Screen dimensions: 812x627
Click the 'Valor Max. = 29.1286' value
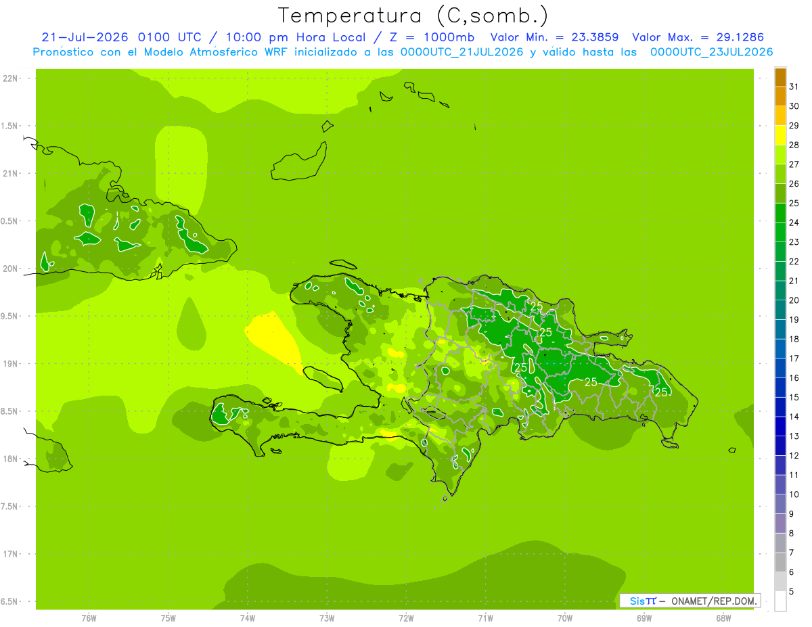click(x=698, y=37)
